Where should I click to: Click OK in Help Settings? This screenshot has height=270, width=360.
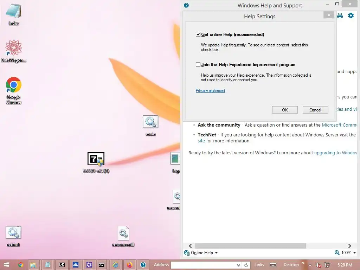[285, 110]
